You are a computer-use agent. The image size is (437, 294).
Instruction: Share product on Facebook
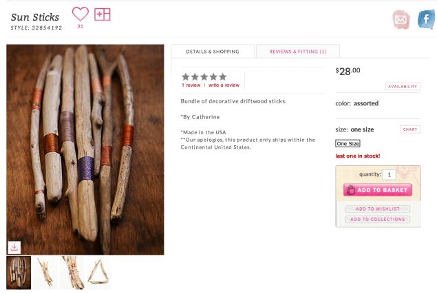point(426,19)
